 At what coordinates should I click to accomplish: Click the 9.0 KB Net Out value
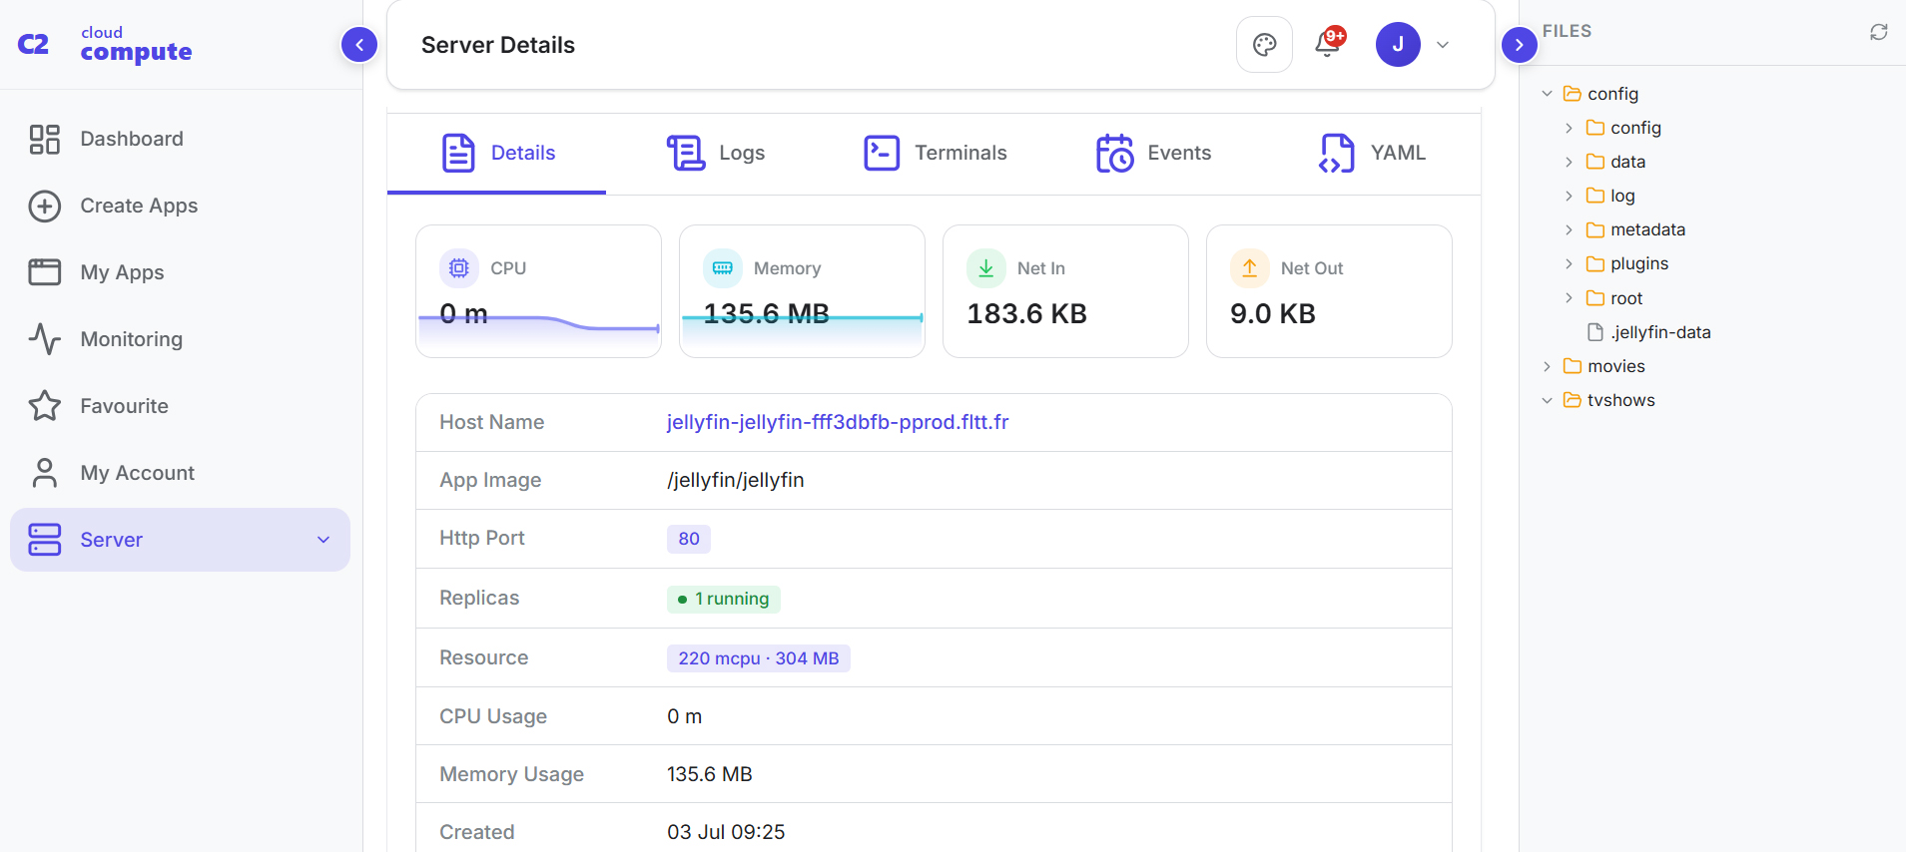pyautogui.click(x=1273, y=314)
